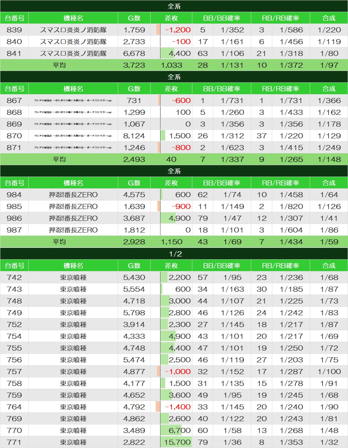Select G count 6,678 for machine 841
348x448 pixels.
(134, 53)
